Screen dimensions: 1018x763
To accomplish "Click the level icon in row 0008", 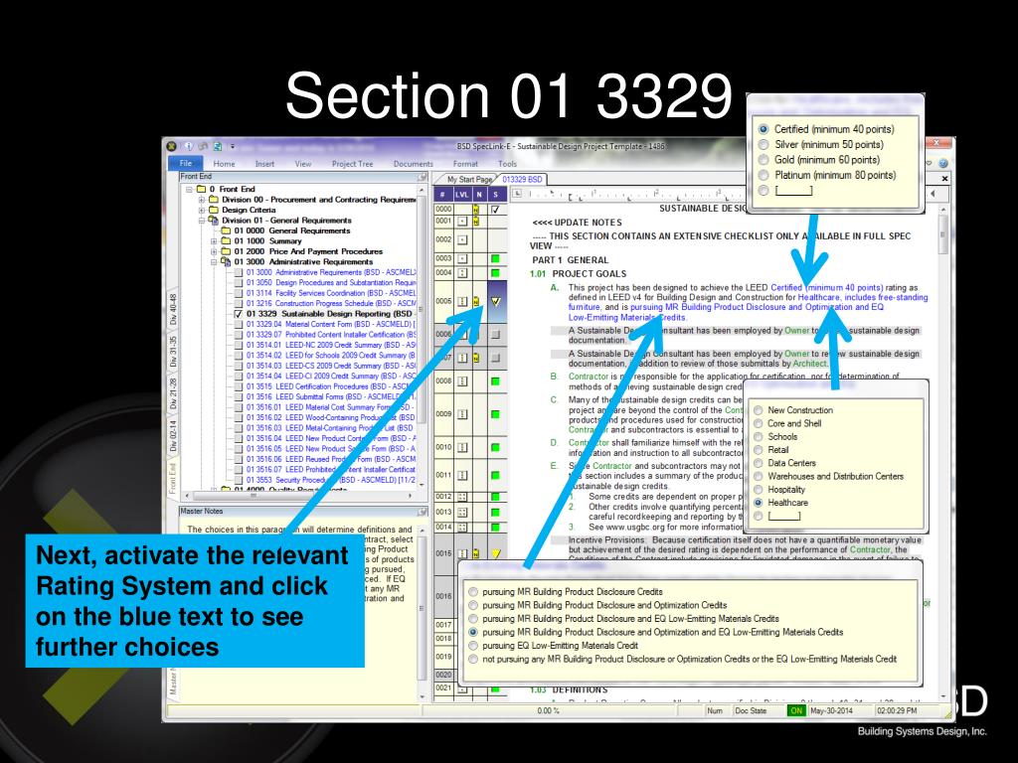I will pyautogui.click(x=462, y=381).
